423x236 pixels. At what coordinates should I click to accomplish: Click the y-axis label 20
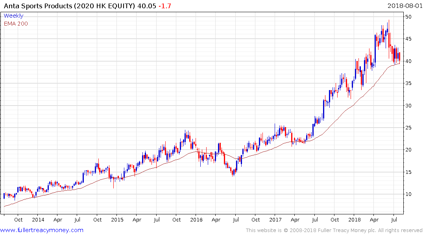[408, 150]
